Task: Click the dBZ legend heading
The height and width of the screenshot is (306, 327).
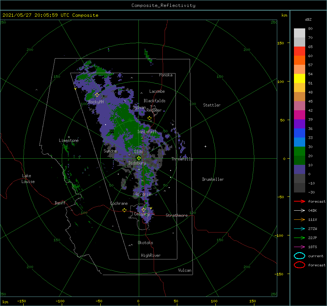Action: (308, 19)
